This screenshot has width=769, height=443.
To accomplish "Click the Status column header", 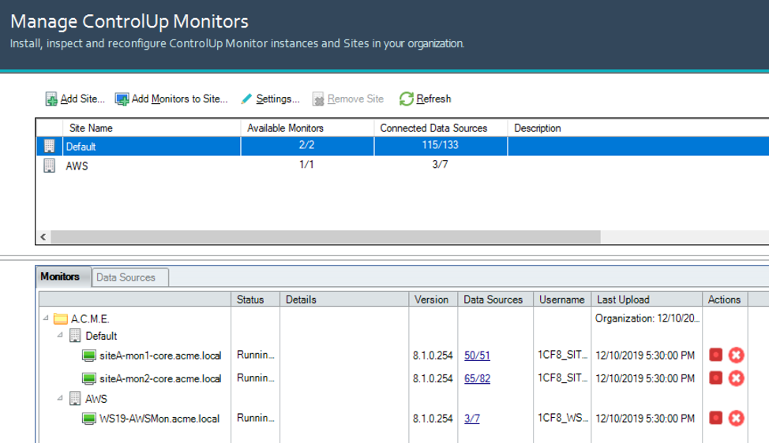I will [x=255, y=300].
